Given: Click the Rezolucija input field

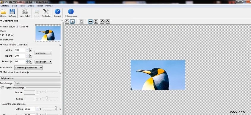Looking at the screenshot, I should 20,62.
